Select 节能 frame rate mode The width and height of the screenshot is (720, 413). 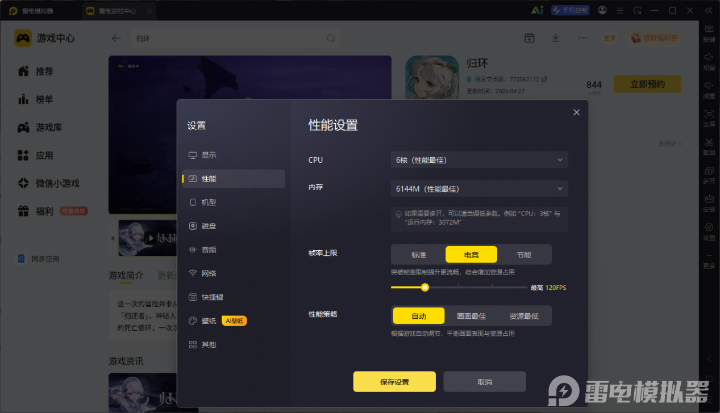(x=524, y=255)
